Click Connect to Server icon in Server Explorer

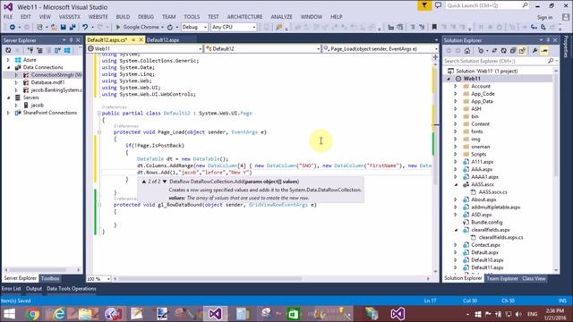(39, 50)
